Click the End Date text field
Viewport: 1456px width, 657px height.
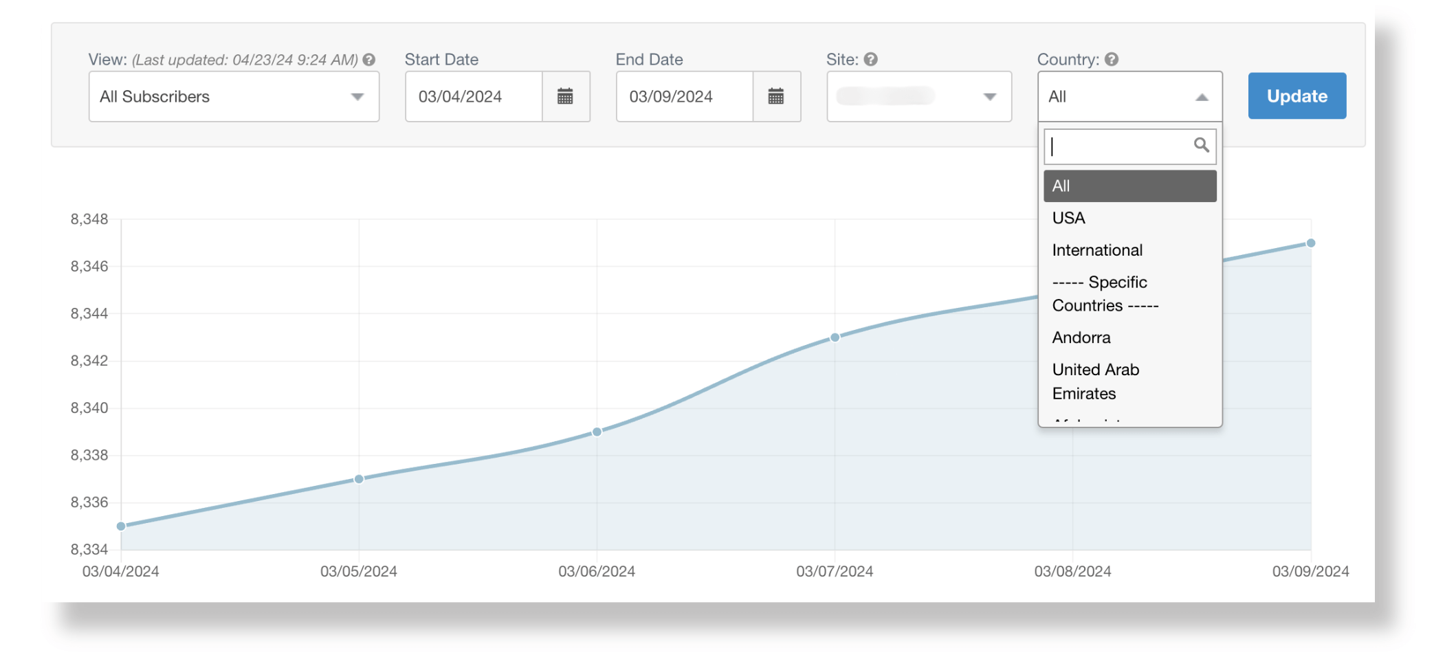coord(685,97)
